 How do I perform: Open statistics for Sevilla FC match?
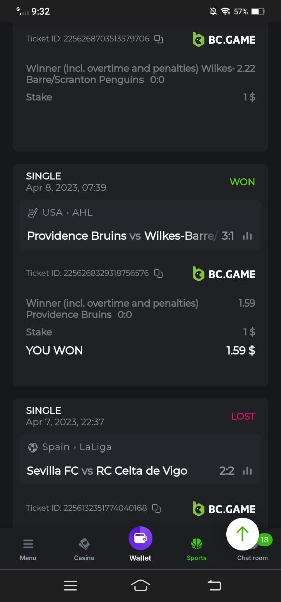tap(247, 471)
